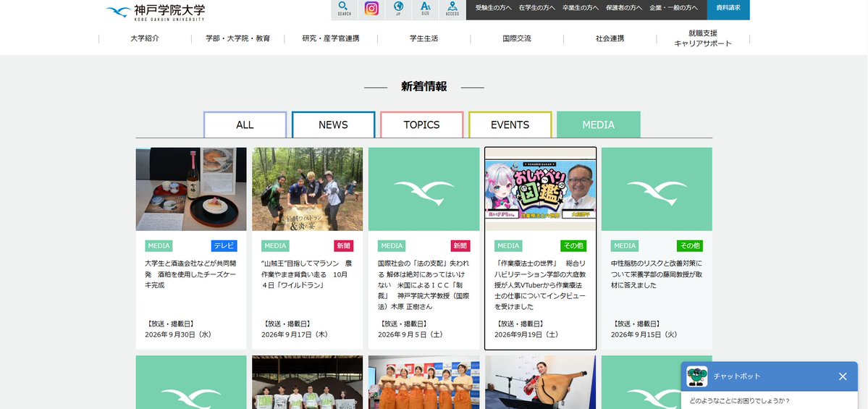The height and width of the screenshot is (409, 868).
Task: Open the おしゃべり図鑑 VTuber thumbnail
Action: pos(540,189)
